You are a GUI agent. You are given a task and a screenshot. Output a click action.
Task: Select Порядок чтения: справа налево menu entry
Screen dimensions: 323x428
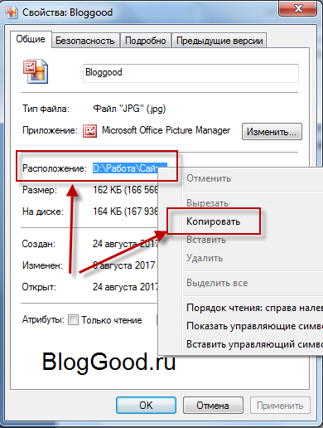tap(254, 308)
